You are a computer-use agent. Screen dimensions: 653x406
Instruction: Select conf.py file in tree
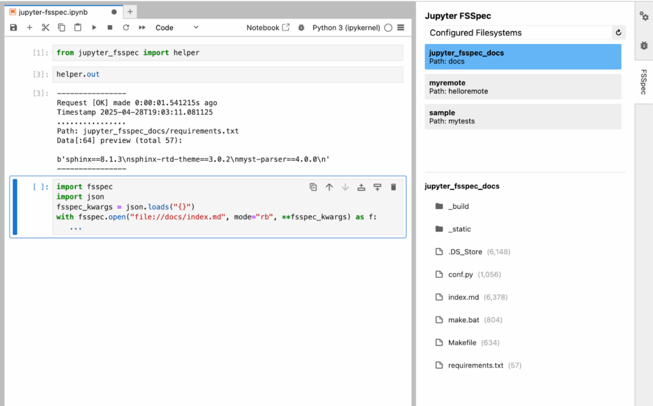point(467,275)
